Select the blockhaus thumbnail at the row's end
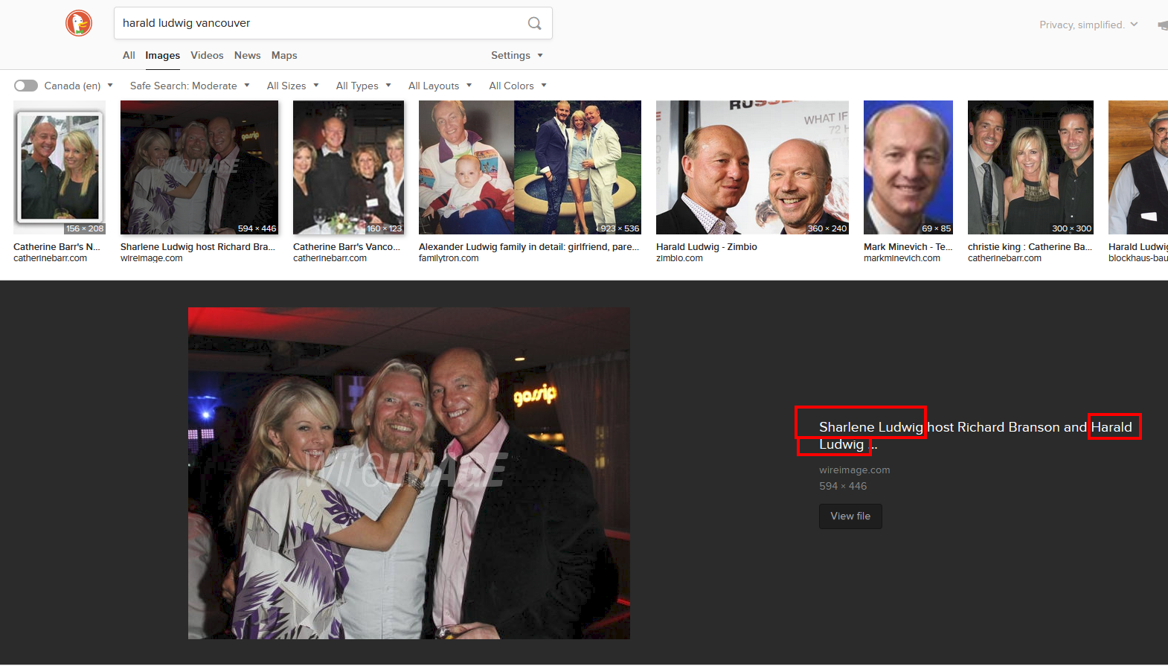This screenshot has width=1168, height=669. [x=1138, y=167]
